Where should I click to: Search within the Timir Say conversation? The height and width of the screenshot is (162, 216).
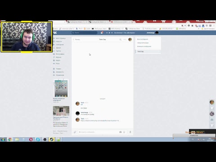[x=121, y=40]
